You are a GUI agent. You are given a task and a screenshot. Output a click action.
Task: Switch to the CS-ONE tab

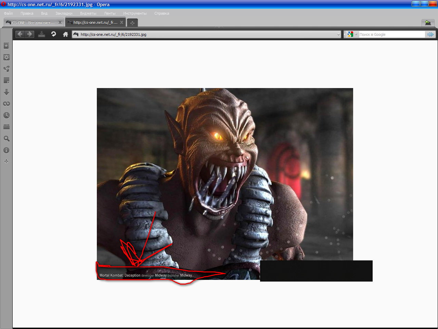point(33,23)
